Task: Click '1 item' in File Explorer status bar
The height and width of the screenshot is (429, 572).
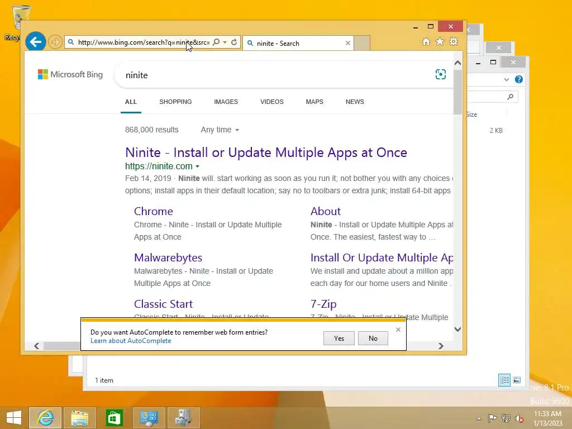Action: pos(104,380)
